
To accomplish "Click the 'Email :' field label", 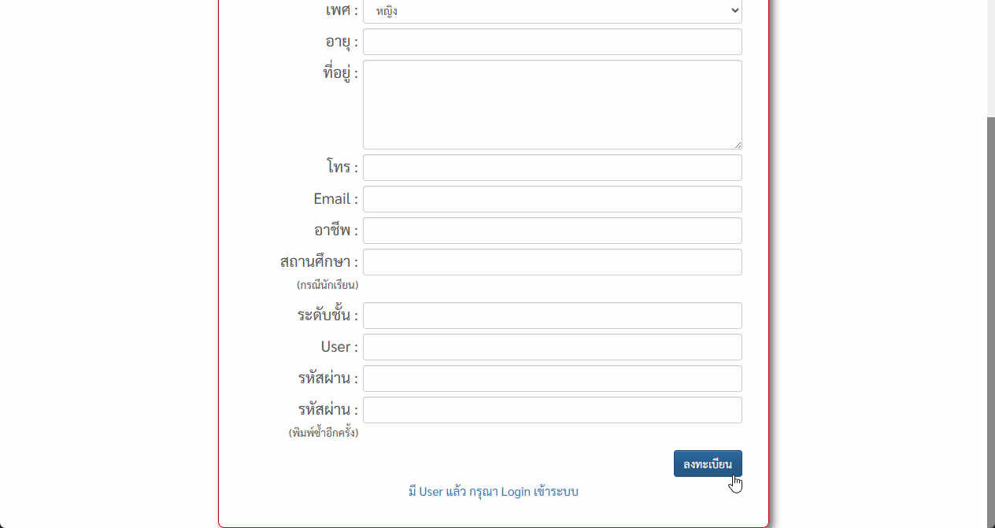I will click(x=335, y=199).
